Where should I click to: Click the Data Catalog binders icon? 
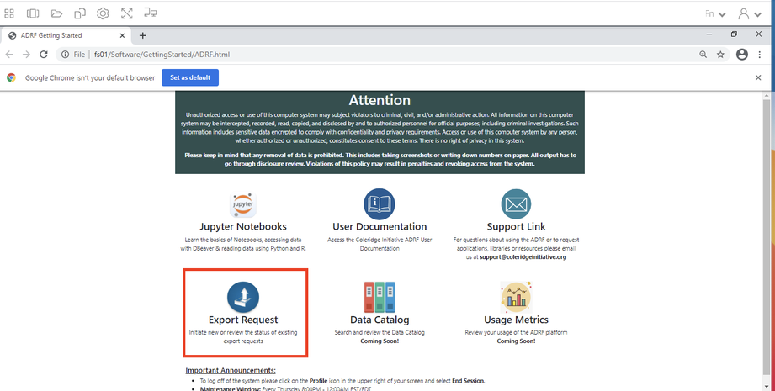click(380, 297)
